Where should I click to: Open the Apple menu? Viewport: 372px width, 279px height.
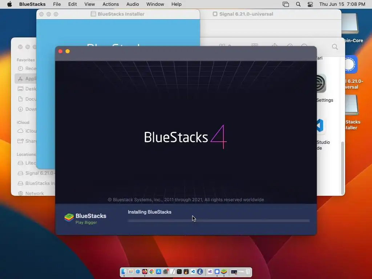pyautogui.click(x=9, y=4)
